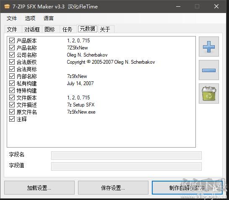Close the 7-ZIP SFX Maker window
The width and height of the screenshot is (229, 200).
216,6
